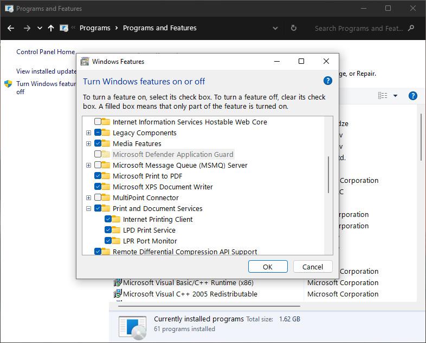Viewport: 426px width, 343px height.
Task: Expand the Media Features node
Action: click(x=88, y=144)
